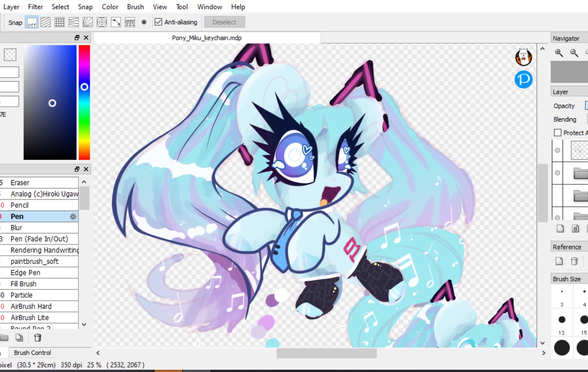Add a new reference image

click(559, 261)
